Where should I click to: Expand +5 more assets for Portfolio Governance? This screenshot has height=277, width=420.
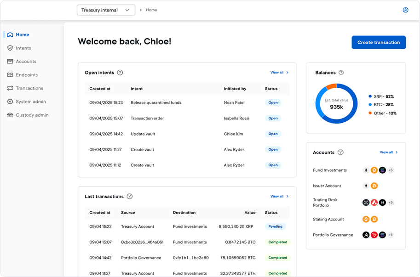click(391, 235)
